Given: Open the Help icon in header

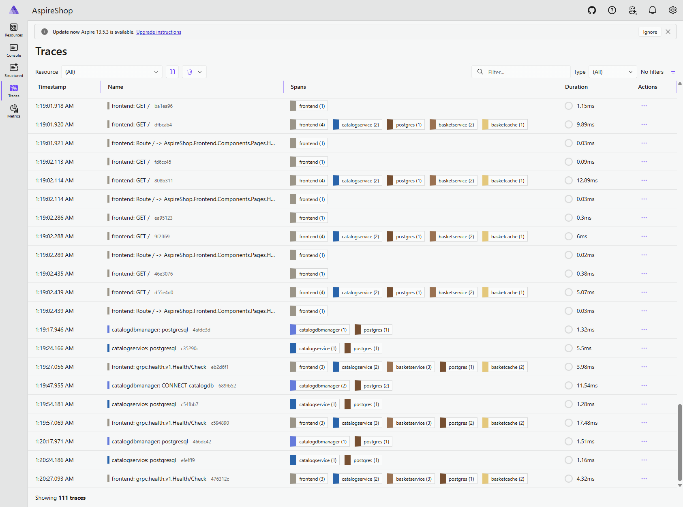Looking at the screenshot, I should point(612,11).
